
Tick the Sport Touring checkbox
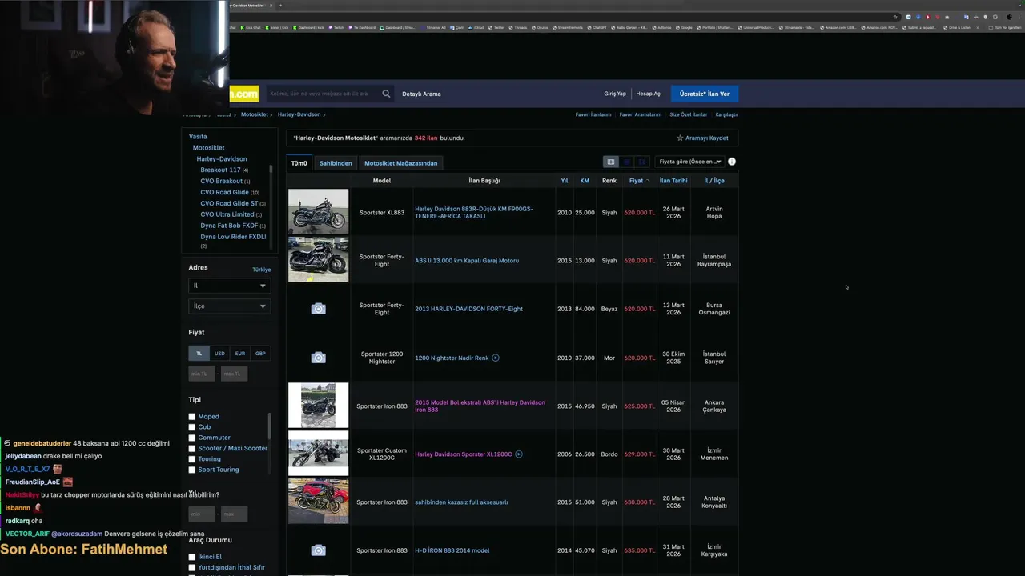click(x=192, y=470)
